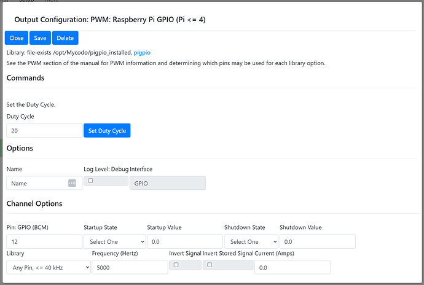Click the Set Duty Cycle button
Image resolution: width=424 pixels, height=285 pixels.
[x=107, y=131]
